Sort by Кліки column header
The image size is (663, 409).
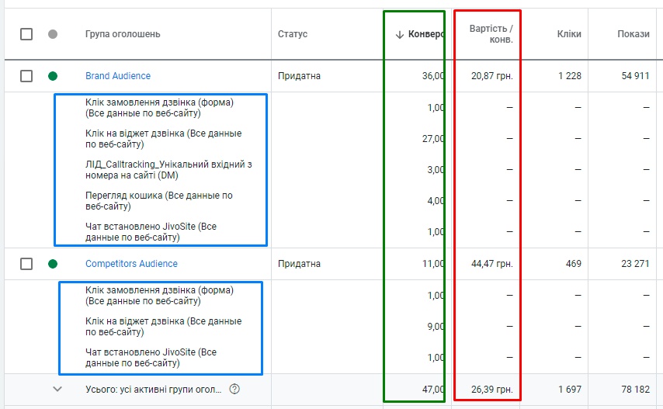point(568,34)
